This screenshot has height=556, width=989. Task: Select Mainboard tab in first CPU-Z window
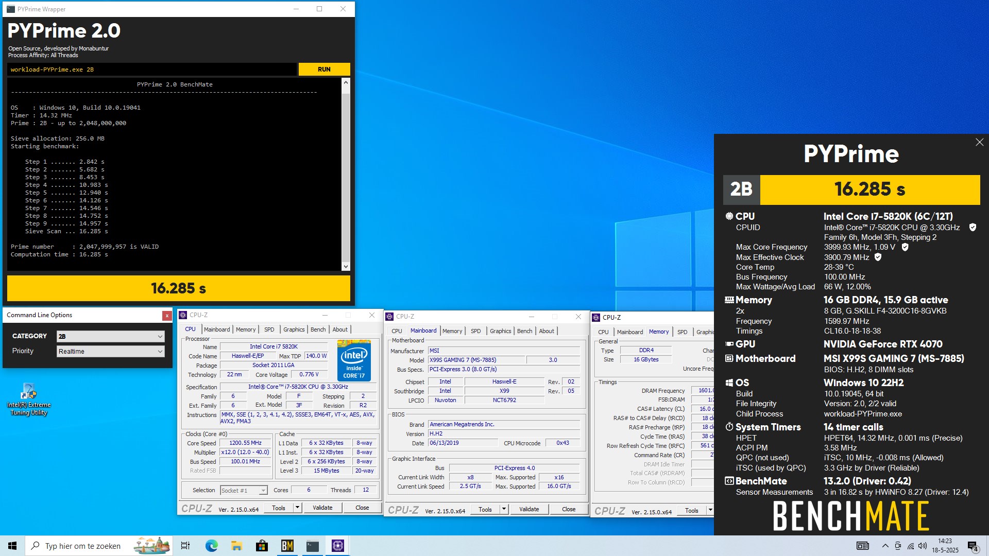(217, 329)
